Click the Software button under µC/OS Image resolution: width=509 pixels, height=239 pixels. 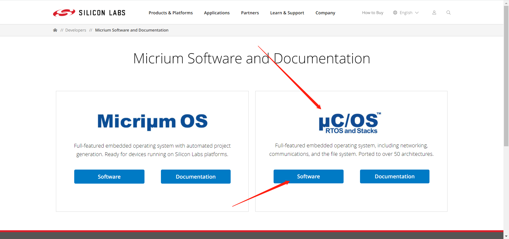[x=308, y=176]
